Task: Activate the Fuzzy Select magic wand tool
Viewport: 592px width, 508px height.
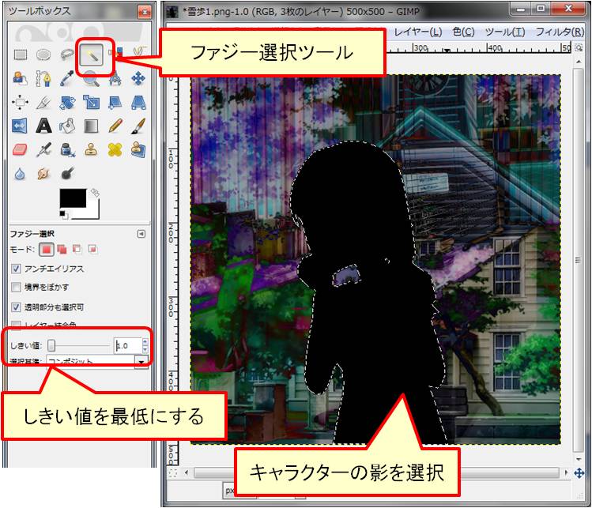Action: coord(92,55)
